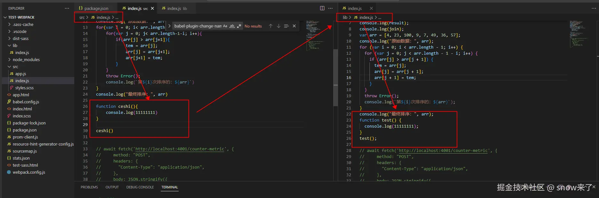The image size is (599, 198).
Task: Close the find widget
Action: (x=294, y=26)
